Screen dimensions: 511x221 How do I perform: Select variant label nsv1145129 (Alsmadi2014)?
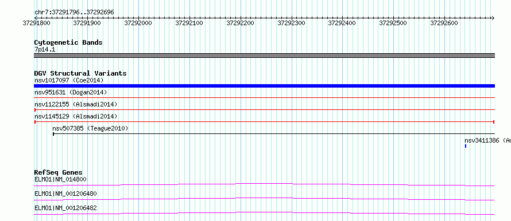coord(76,116)
